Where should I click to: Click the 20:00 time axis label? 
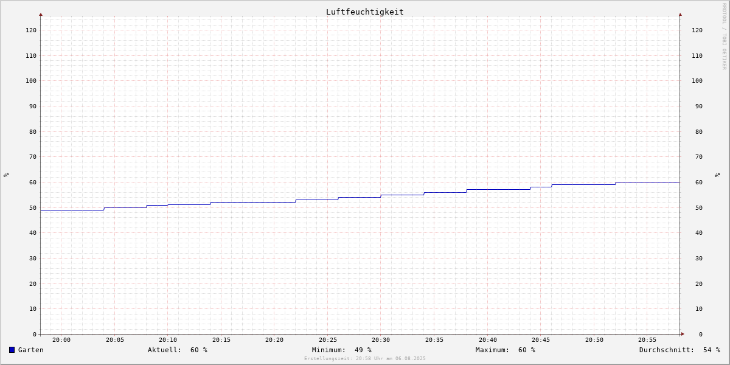(61, 340)
